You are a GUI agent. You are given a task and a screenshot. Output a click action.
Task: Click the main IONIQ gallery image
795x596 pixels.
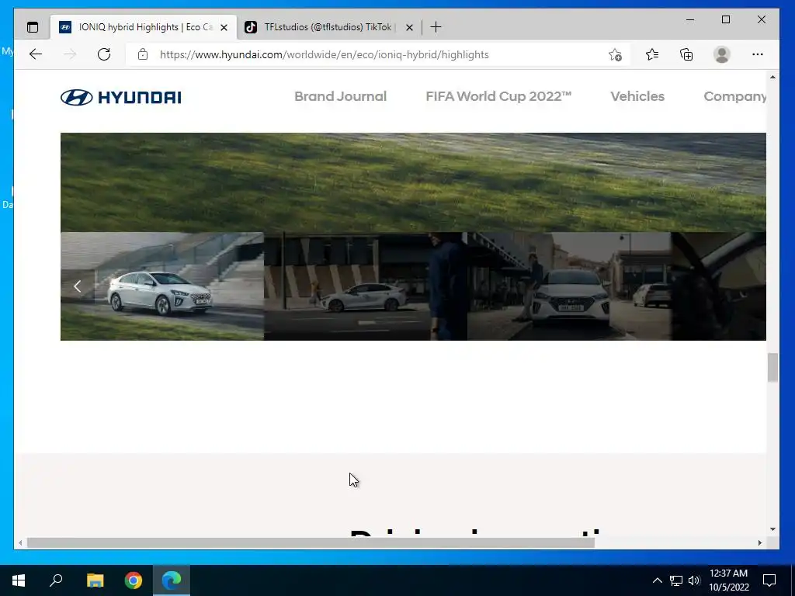coord(413,182)
